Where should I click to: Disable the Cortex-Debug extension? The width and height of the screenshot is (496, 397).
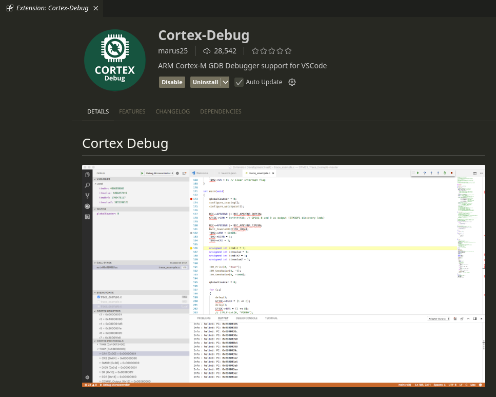pos(172,82)
